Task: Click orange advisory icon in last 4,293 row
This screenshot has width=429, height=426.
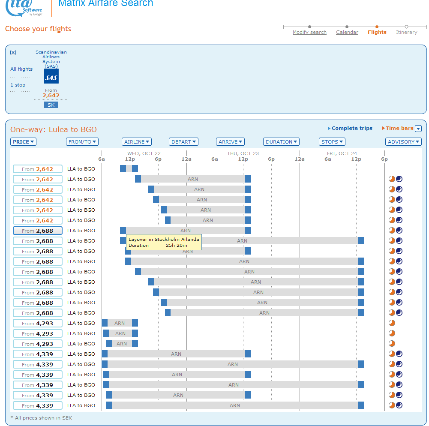Action: pyautogui.click(x=392, y=343)
